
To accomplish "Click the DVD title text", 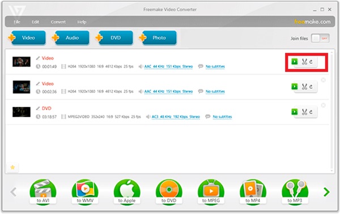I will (46, 108).
